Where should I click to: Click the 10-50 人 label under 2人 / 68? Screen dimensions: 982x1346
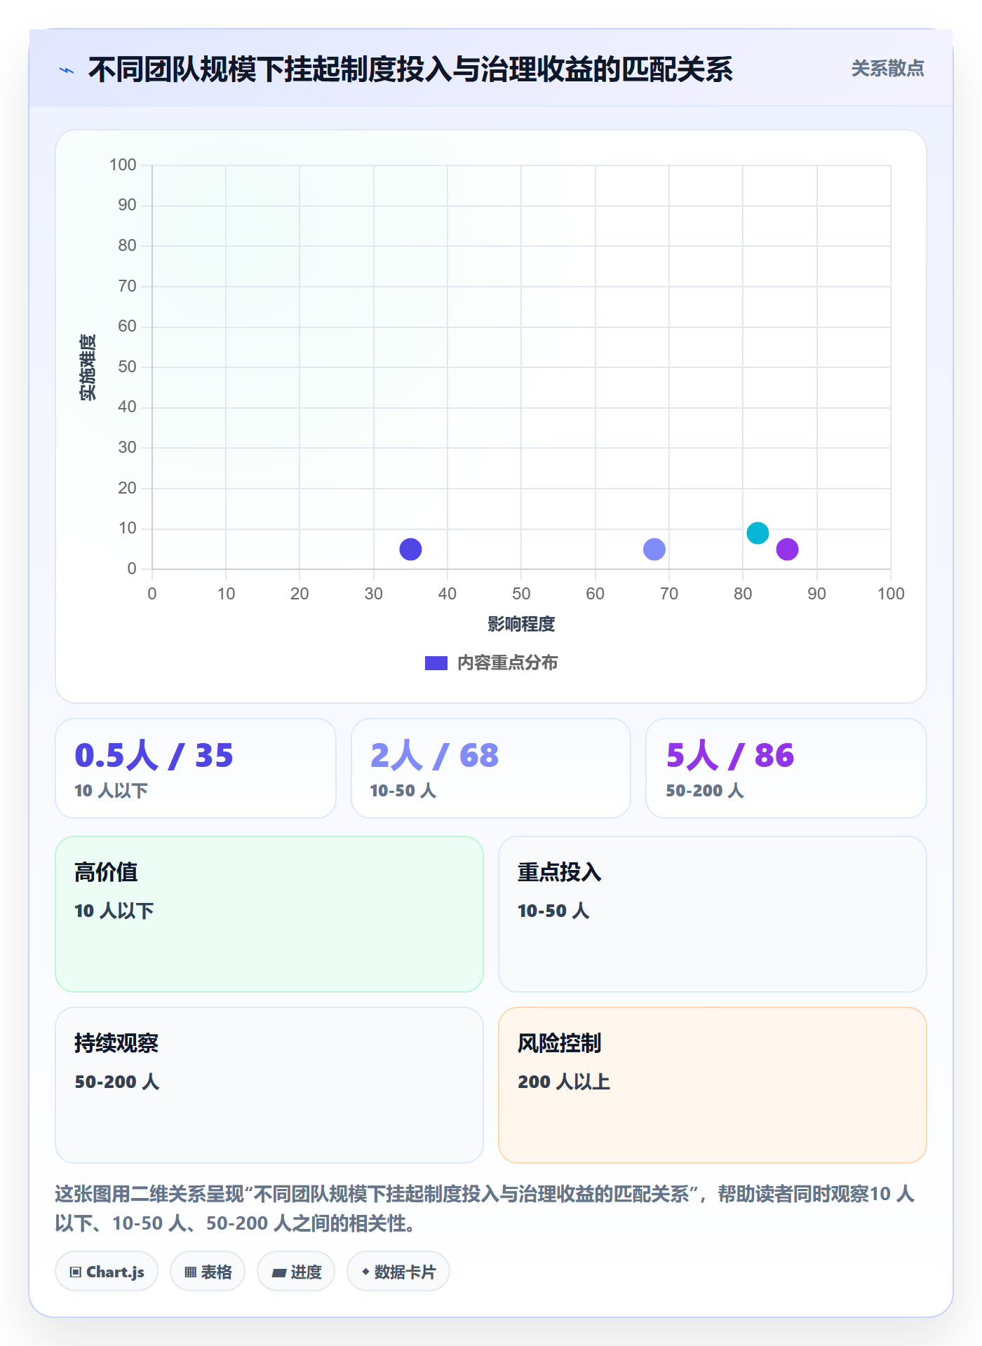tap(403, 791)
